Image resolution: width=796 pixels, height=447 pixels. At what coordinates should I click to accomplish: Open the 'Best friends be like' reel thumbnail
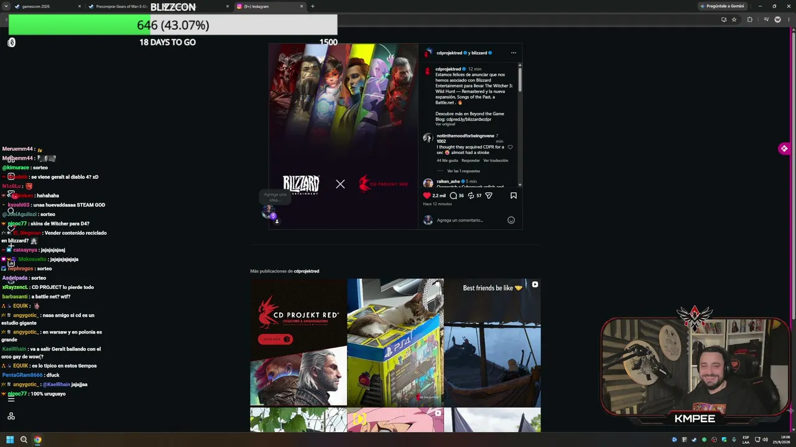tap(493, 342)
